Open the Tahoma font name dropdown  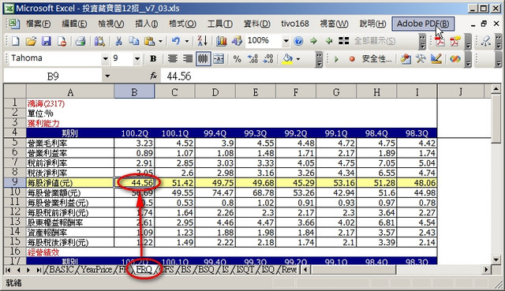pos(105,59)
